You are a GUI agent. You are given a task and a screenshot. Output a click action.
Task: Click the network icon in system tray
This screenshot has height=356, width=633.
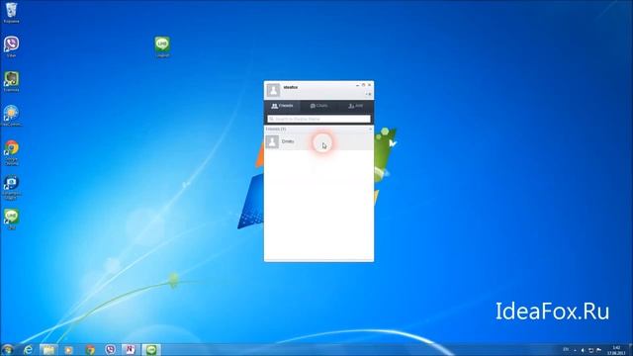click(x=590, y=350)
